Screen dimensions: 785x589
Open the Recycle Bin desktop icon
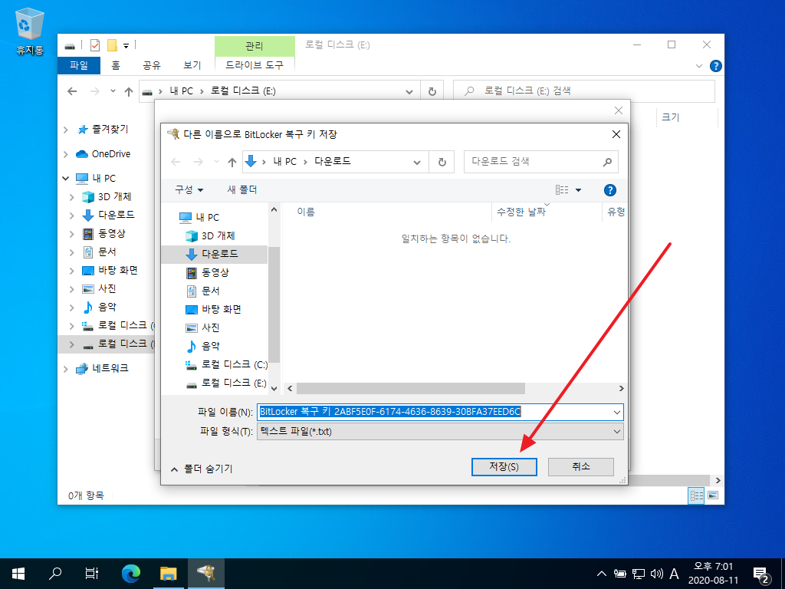point(30,31)
